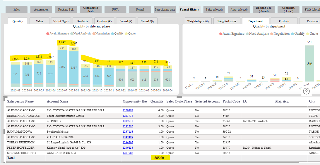Open opportunity link 1232786
The height and width of the screenshot is (165, 320).
[128, 126]
